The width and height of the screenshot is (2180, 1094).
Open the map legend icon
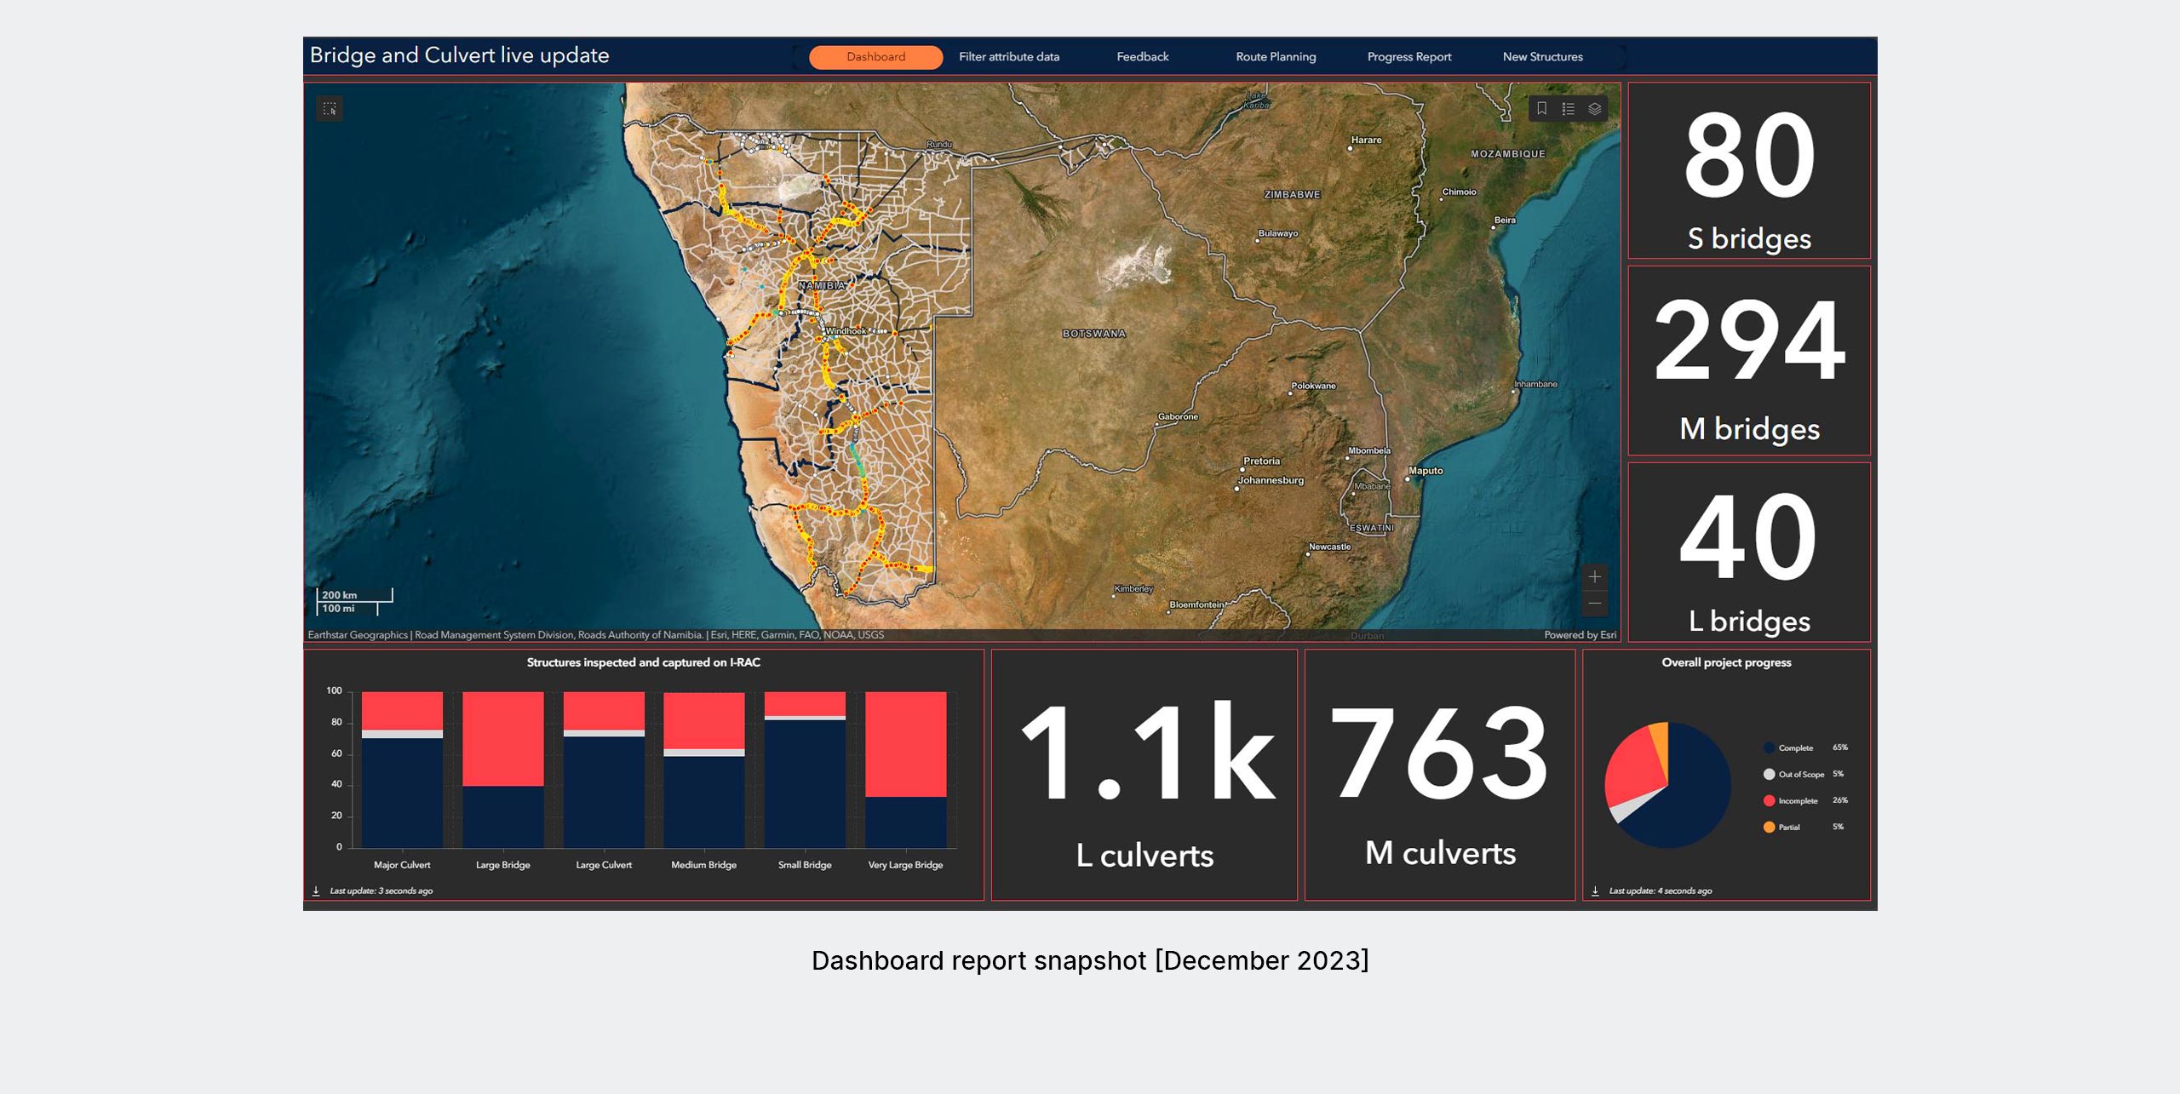pyautogui.click(x=1569, y=109)
